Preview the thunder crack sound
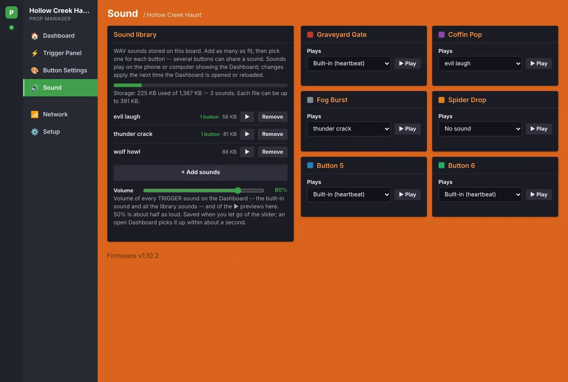568x382 pixels. click(247, 134)
